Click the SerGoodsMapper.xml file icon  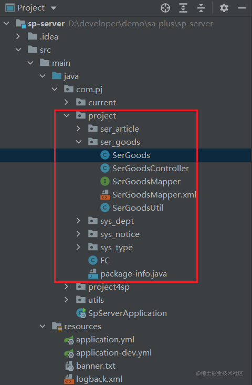tap(105, 194)
